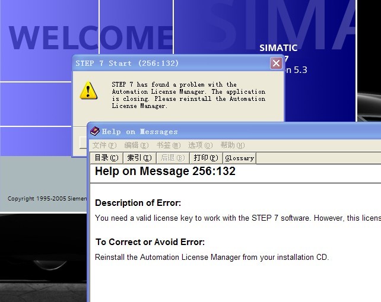
Task: Open the 选项 (Options) menu
Action: click(200, 145)
